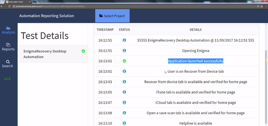Click info icon for Helpline is available row

tap(125, 123)
